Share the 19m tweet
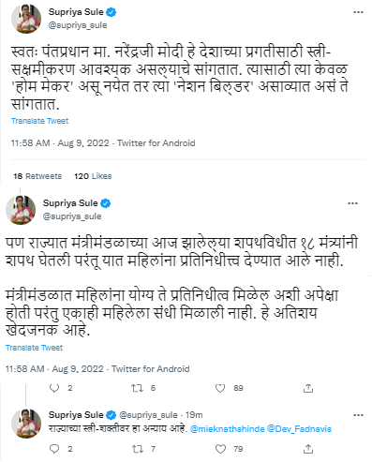 [308, 449]
